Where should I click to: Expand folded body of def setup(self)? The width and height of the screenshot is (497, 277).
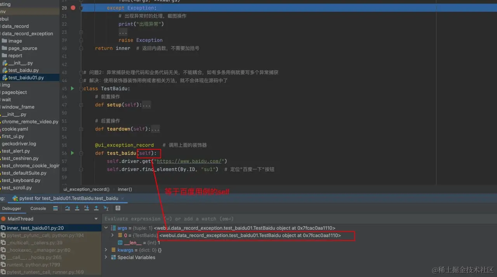click(146, 105)
